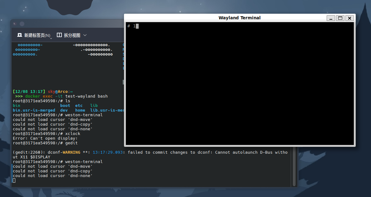
Task: Click the Split View panes icon
Action: (x=59, y=35)
